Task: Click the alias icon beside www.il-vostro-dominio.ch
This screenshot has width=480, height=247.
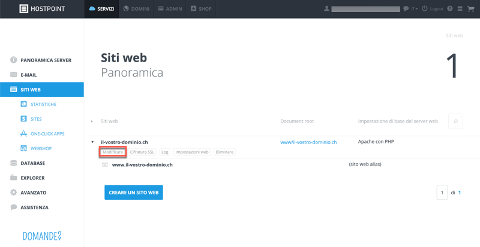Action: 104,165
